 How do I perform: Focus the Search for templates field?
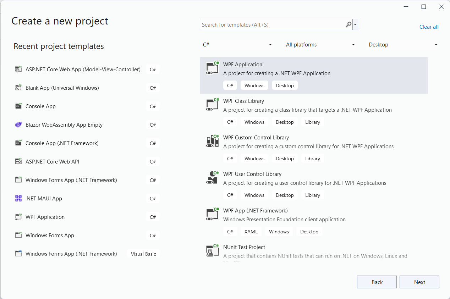[x=271, y=25]
